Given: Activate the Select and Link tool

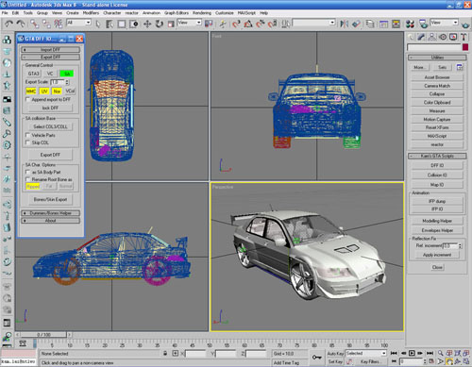Looking at the screenshot, I should pos(34,24).
